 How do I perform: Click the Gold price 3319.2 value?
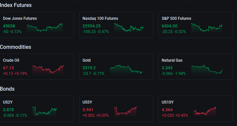click(89, 68)
